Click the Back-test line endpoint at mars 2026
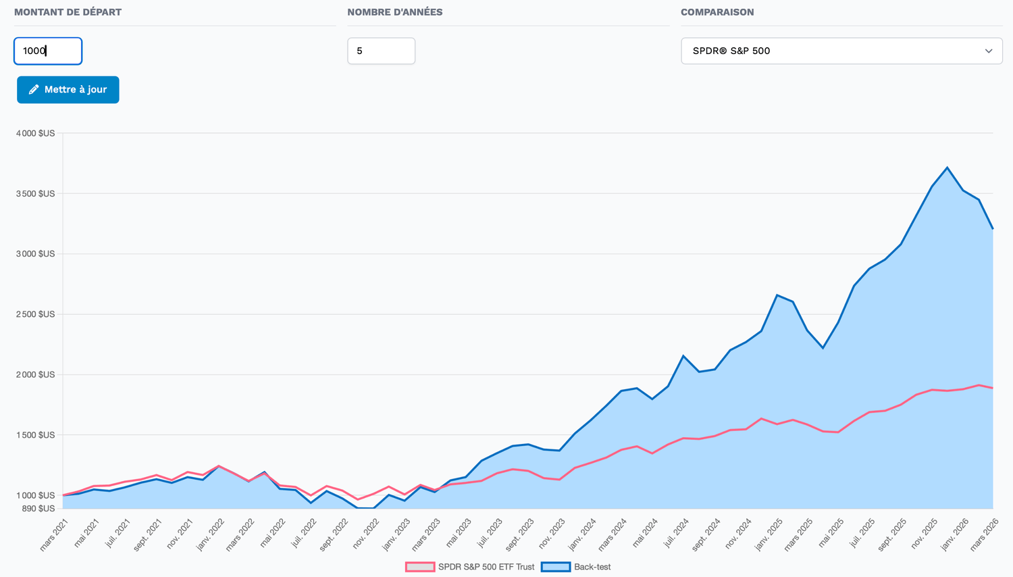 coord(992,228)
